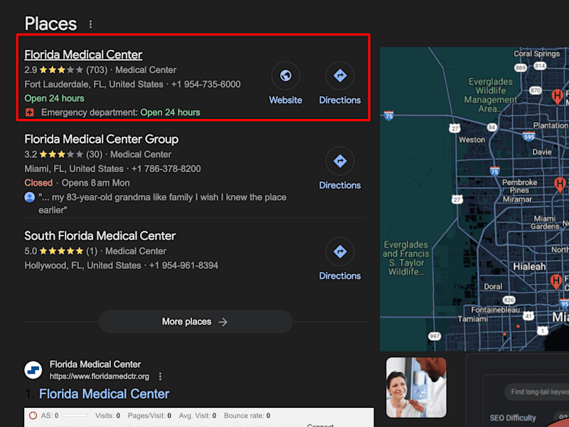This screenshot has width=569, height=427.
Task: Open Florida Medical Center Group listing
Action: click(x=101, y=139)
